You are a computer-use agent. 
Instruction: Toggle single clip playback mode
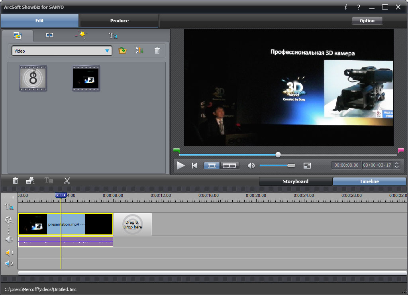coord(212,165)
